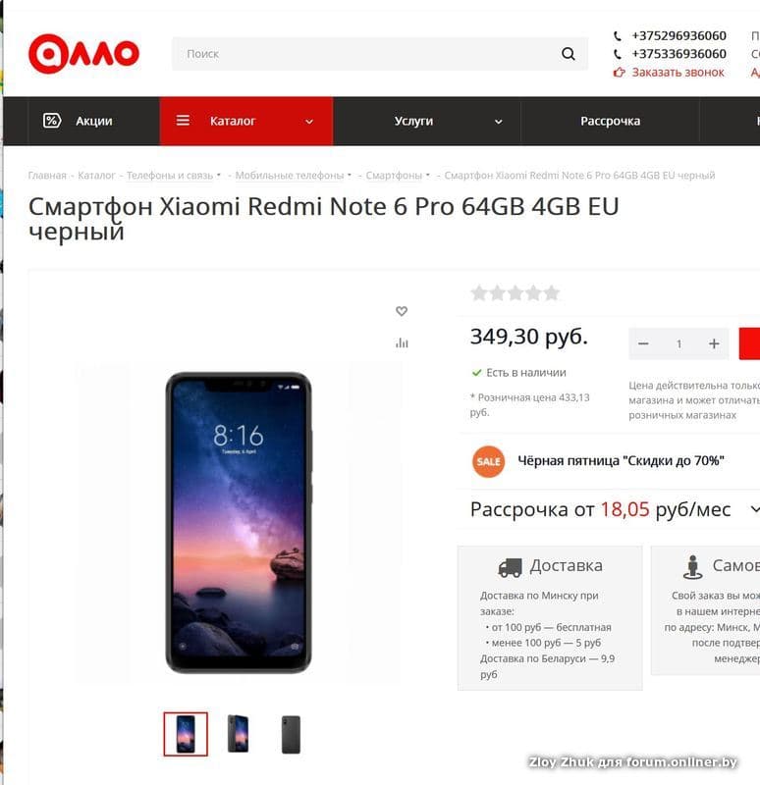Click the Акции percent tag icon
The height and width of the screenshot is (785, 760).
(x=52, y=121)
